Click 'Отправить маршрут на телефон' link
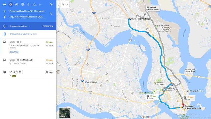Image resolution: width=211 pixels, height=119 pixels. coord(23,34)
